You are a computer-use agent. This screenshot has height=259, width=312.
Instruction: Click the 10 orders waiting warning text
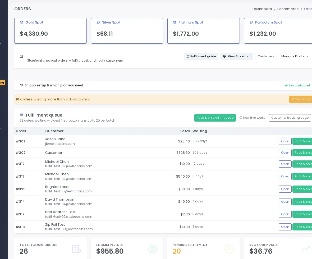point(53,99)
